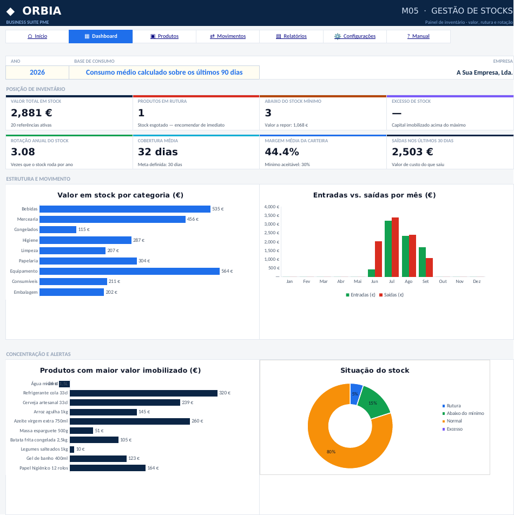Click the July green Entradas bar
This screenshot has width=514, height=515.
pyautogui.click(x=388, y=249)
